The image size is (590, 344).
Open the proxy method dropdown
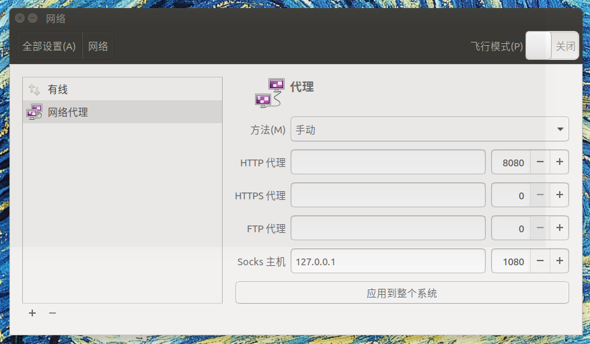coord(429,129)
